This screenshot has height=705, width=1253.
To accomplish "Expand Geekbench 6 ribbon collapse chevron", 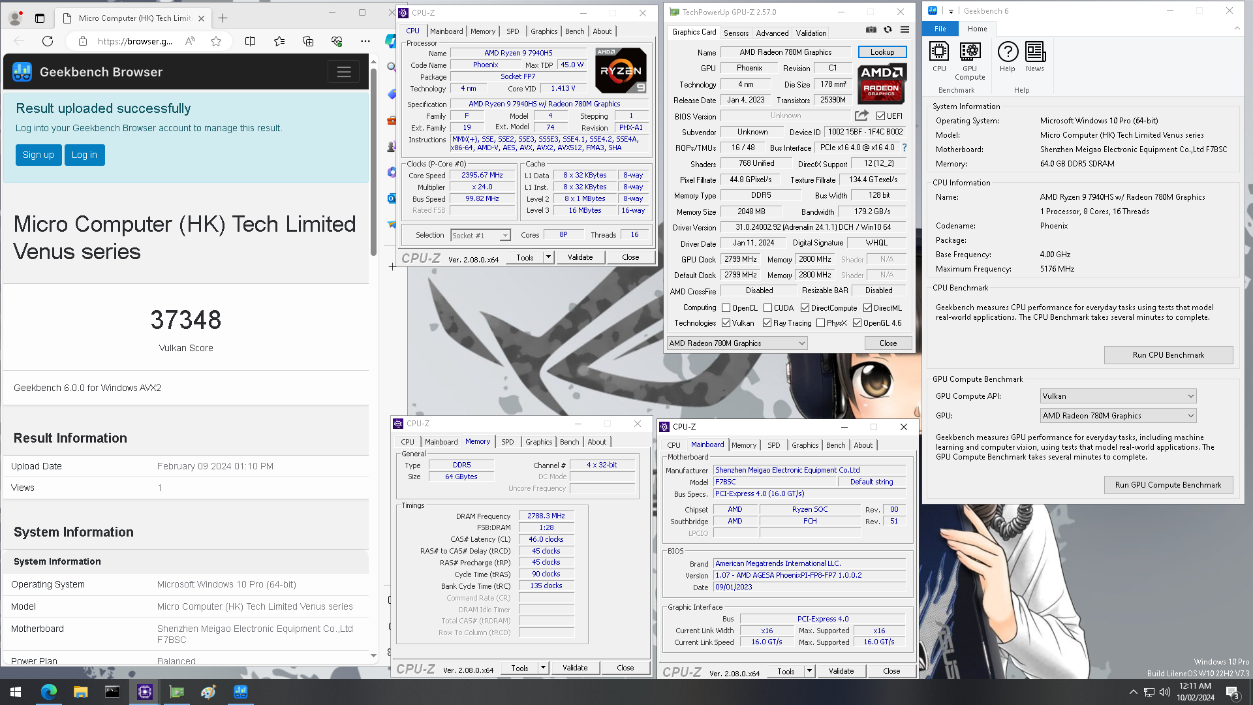I will click(1237, 29).
